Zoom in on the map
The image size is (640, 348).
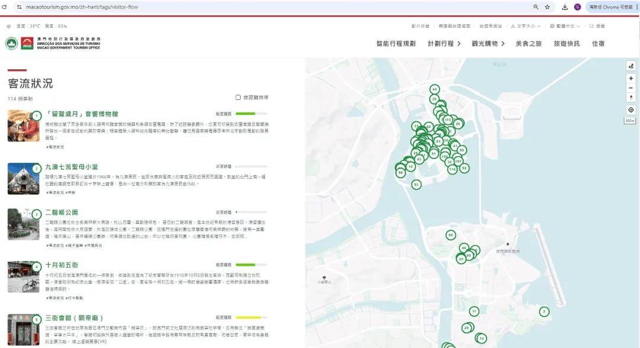point(631,78)
